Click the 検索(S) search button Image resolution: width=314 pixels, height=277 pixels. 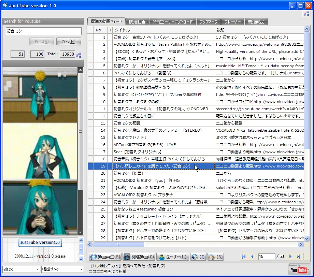[42, 41]
